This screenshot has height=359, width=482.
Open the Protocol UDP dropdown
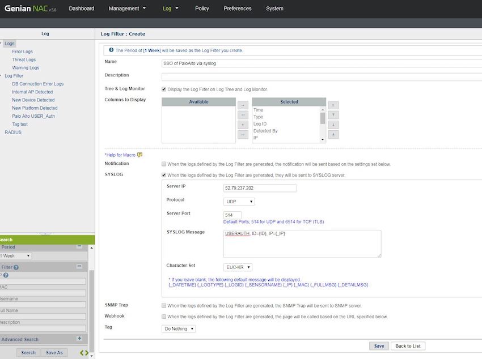pos(239,202)
